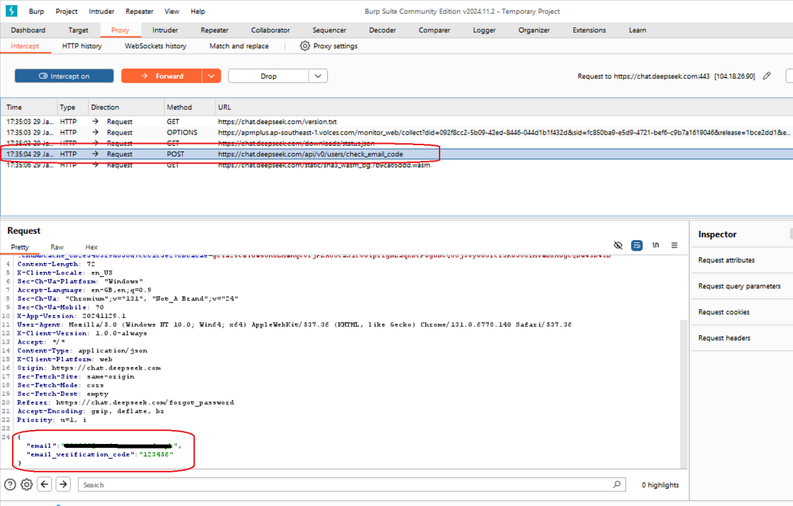Sort by the URL column header
This screenshot has height=506, width=793.
click(504, 107)
